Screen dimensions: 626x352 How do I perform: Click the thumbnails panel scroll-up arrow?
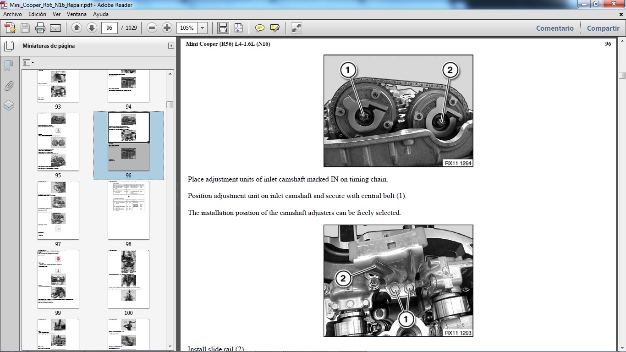coord(170,73)
